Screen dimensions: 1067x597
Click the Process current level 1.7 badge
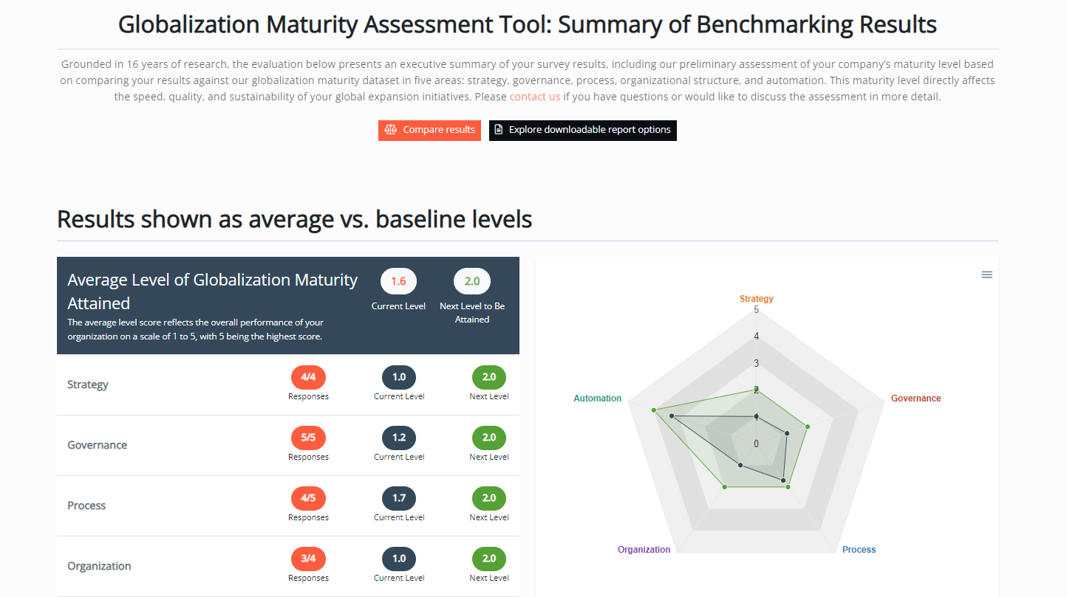click(x=398, y=498)
